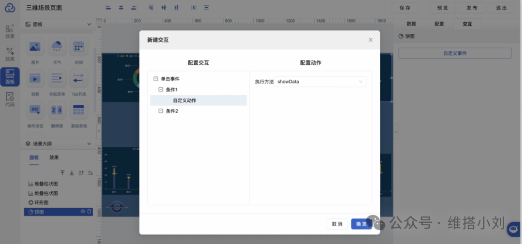Toggle visibility of the 饼图 layer
The height and width of the screenshot is (244, 522).
pos(83,212)
